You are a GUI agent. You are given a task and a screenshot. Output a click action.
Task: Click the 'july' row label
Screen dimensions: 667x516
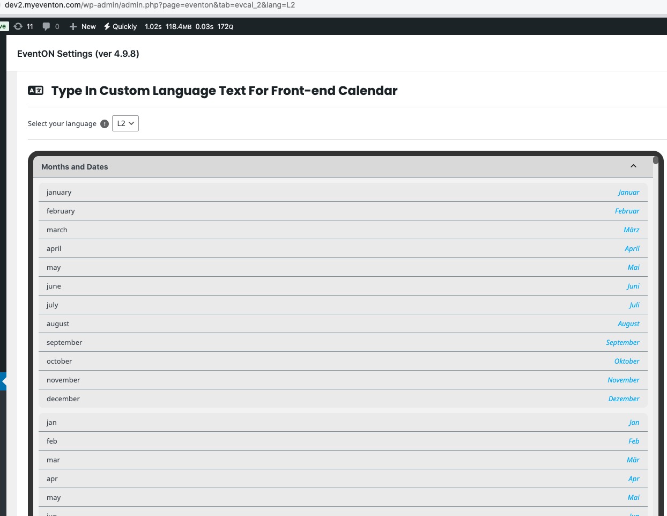coord(52,305)
